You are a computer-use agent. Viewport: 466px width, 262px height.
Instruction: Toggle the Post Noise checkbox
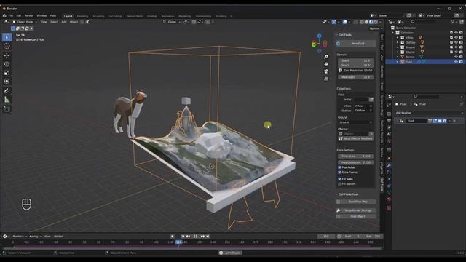[x=340, y=167]
